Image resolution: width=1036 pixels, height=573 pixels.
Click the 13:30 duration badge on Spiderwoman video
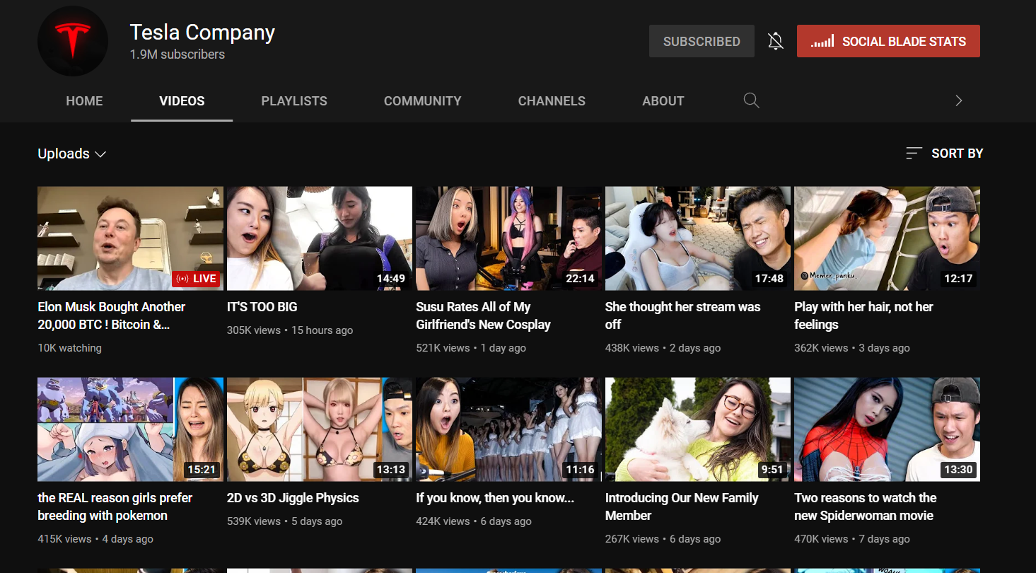[x=958, y=470]
